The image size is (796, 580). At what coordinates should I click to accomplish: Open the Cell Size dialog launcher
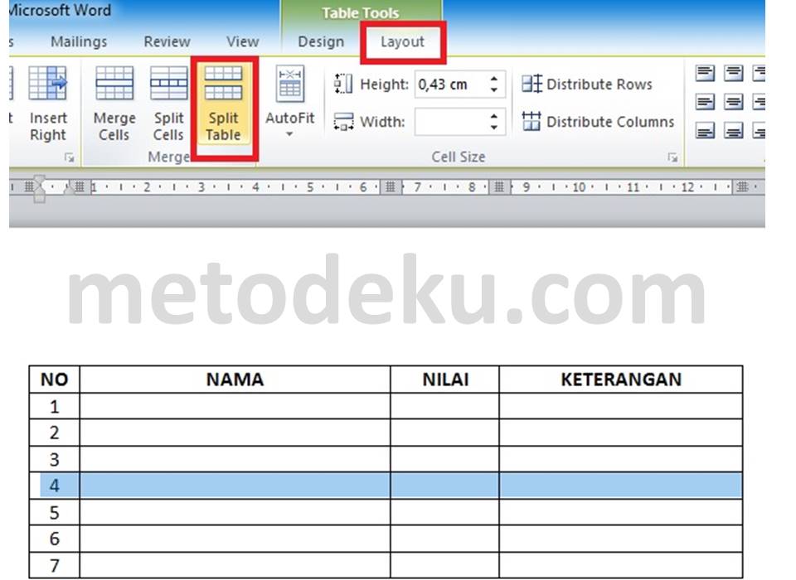tap(672, 157)
